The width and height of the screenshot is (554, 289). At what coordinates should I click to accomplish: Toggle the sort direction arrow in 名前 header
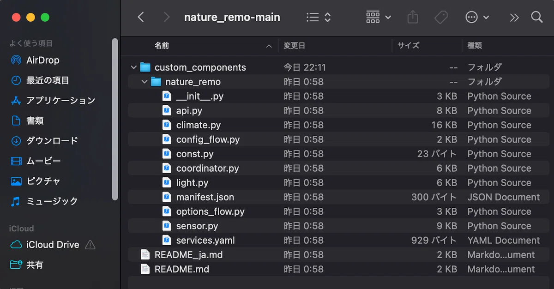269,46
